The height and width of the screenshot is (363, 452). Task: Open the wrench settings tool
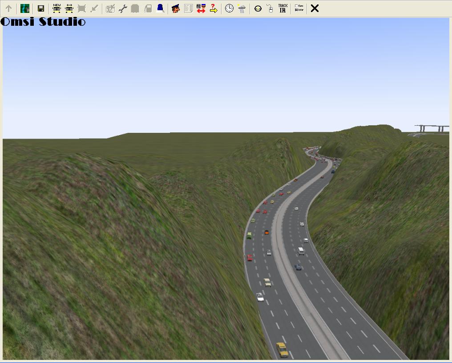pos(123,8)
